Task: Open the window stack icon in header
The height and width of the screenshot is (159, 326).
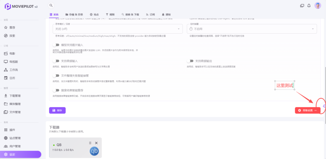Action: 302,6
